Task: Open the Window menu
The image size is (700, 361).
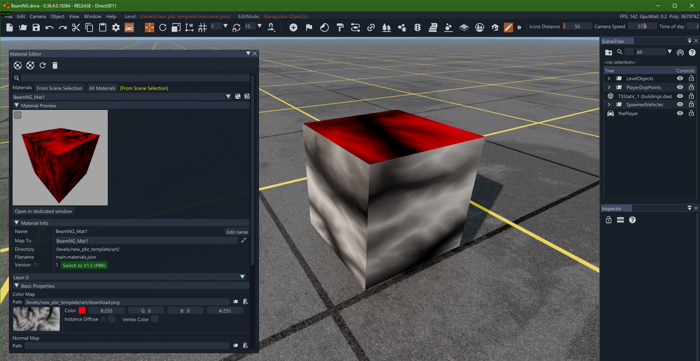Action: click(93, 17)
